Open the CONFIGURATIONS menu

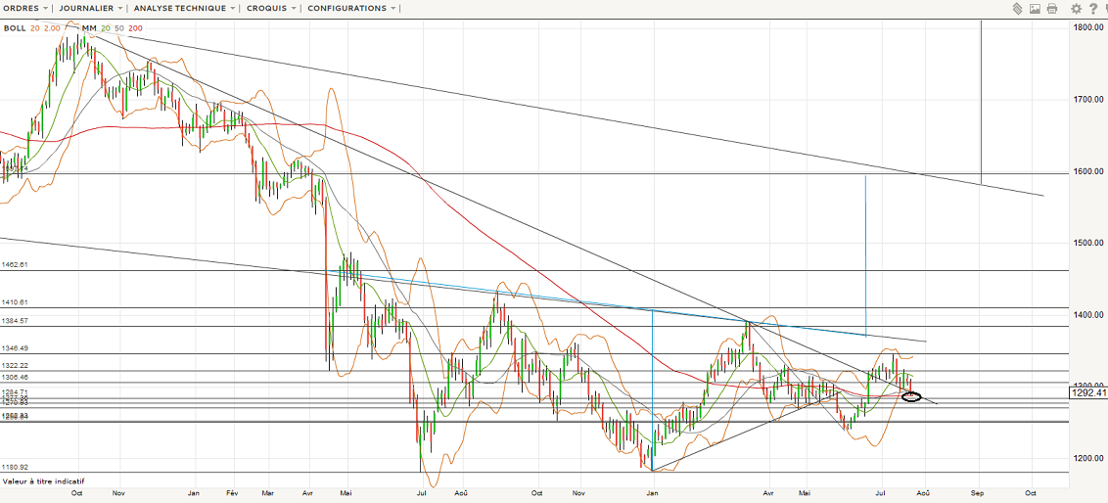[x=352, y=8]
